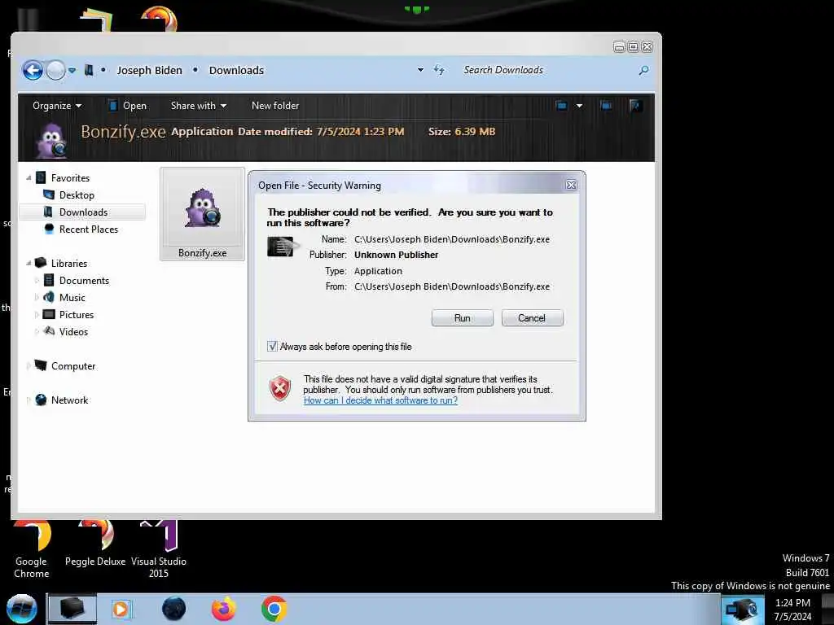
Task: Click the Forward navigation arrow button
Action: tap(55, 70)
